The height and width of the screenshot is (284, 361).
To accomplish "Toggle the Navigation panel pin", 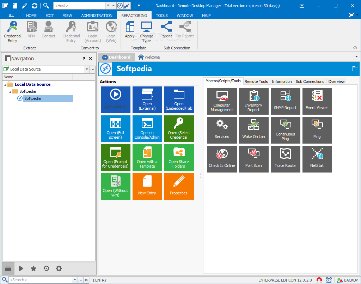I will (x=84, y=59).
